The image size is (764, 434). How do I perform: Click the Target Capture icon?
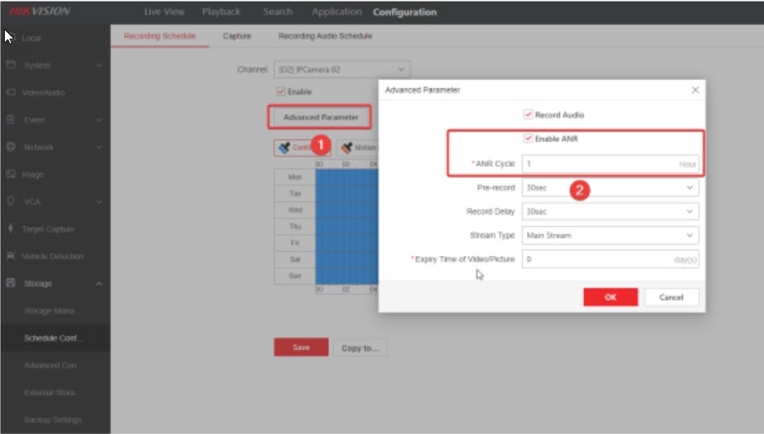[11, 229]
